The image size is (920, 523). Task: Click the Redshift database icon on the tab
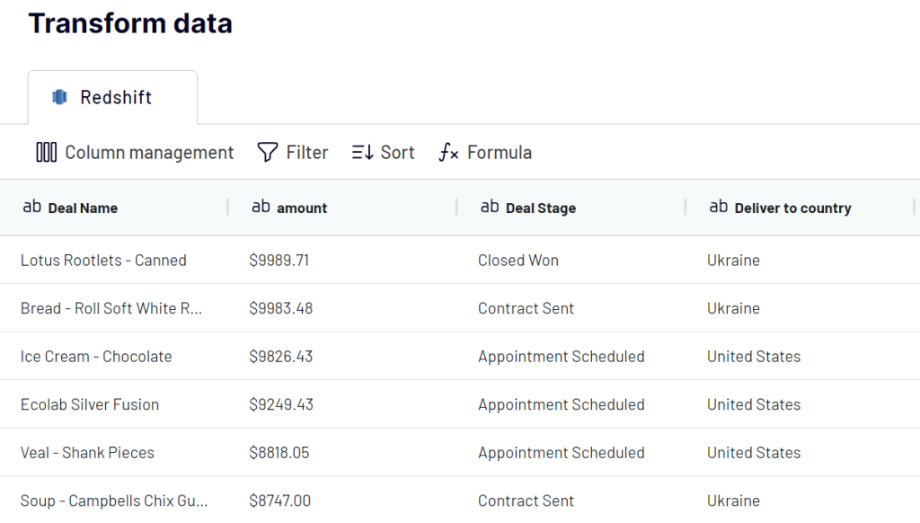click(58, 97)
